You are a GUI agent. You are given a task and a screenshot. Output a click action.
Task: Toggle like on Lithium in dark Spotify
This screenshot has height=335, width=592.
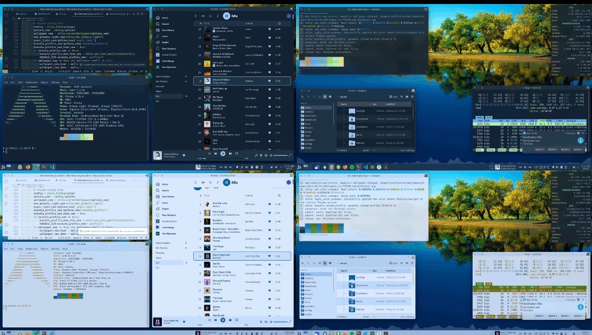tap(270, 115)
